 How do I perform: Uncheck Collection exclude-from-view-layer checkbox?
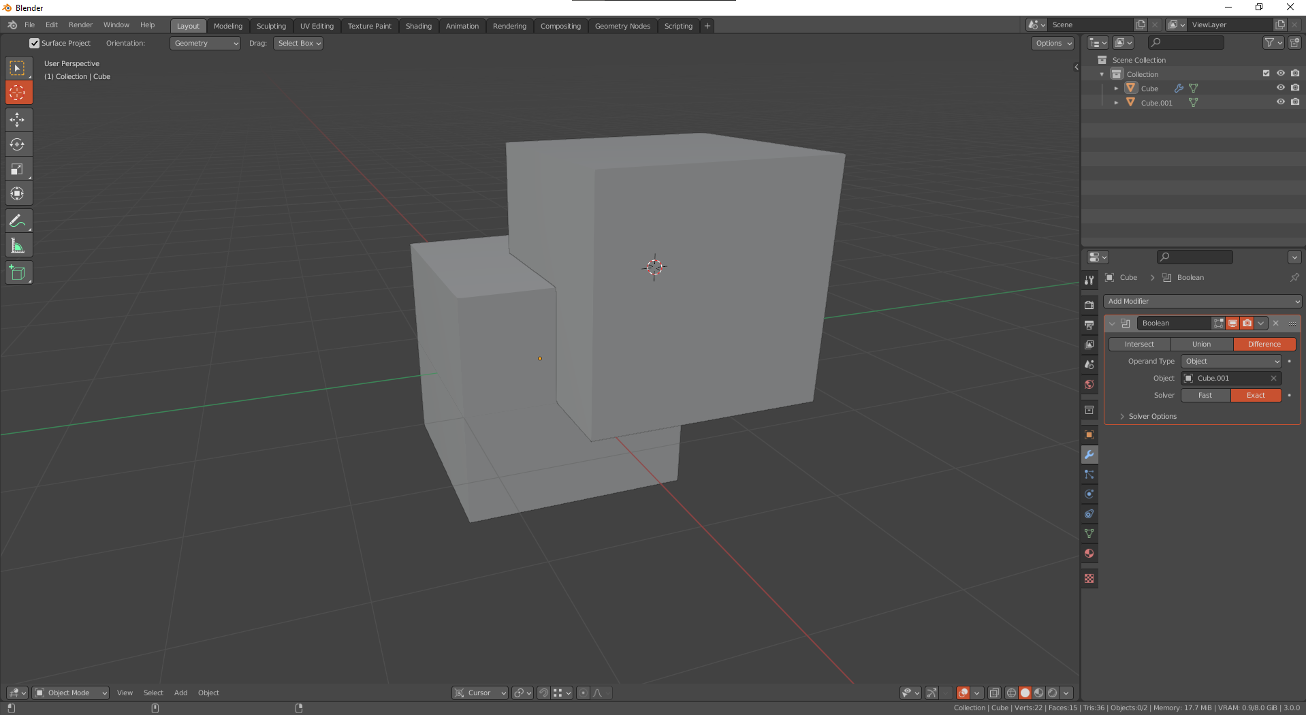click(1267, 74)
